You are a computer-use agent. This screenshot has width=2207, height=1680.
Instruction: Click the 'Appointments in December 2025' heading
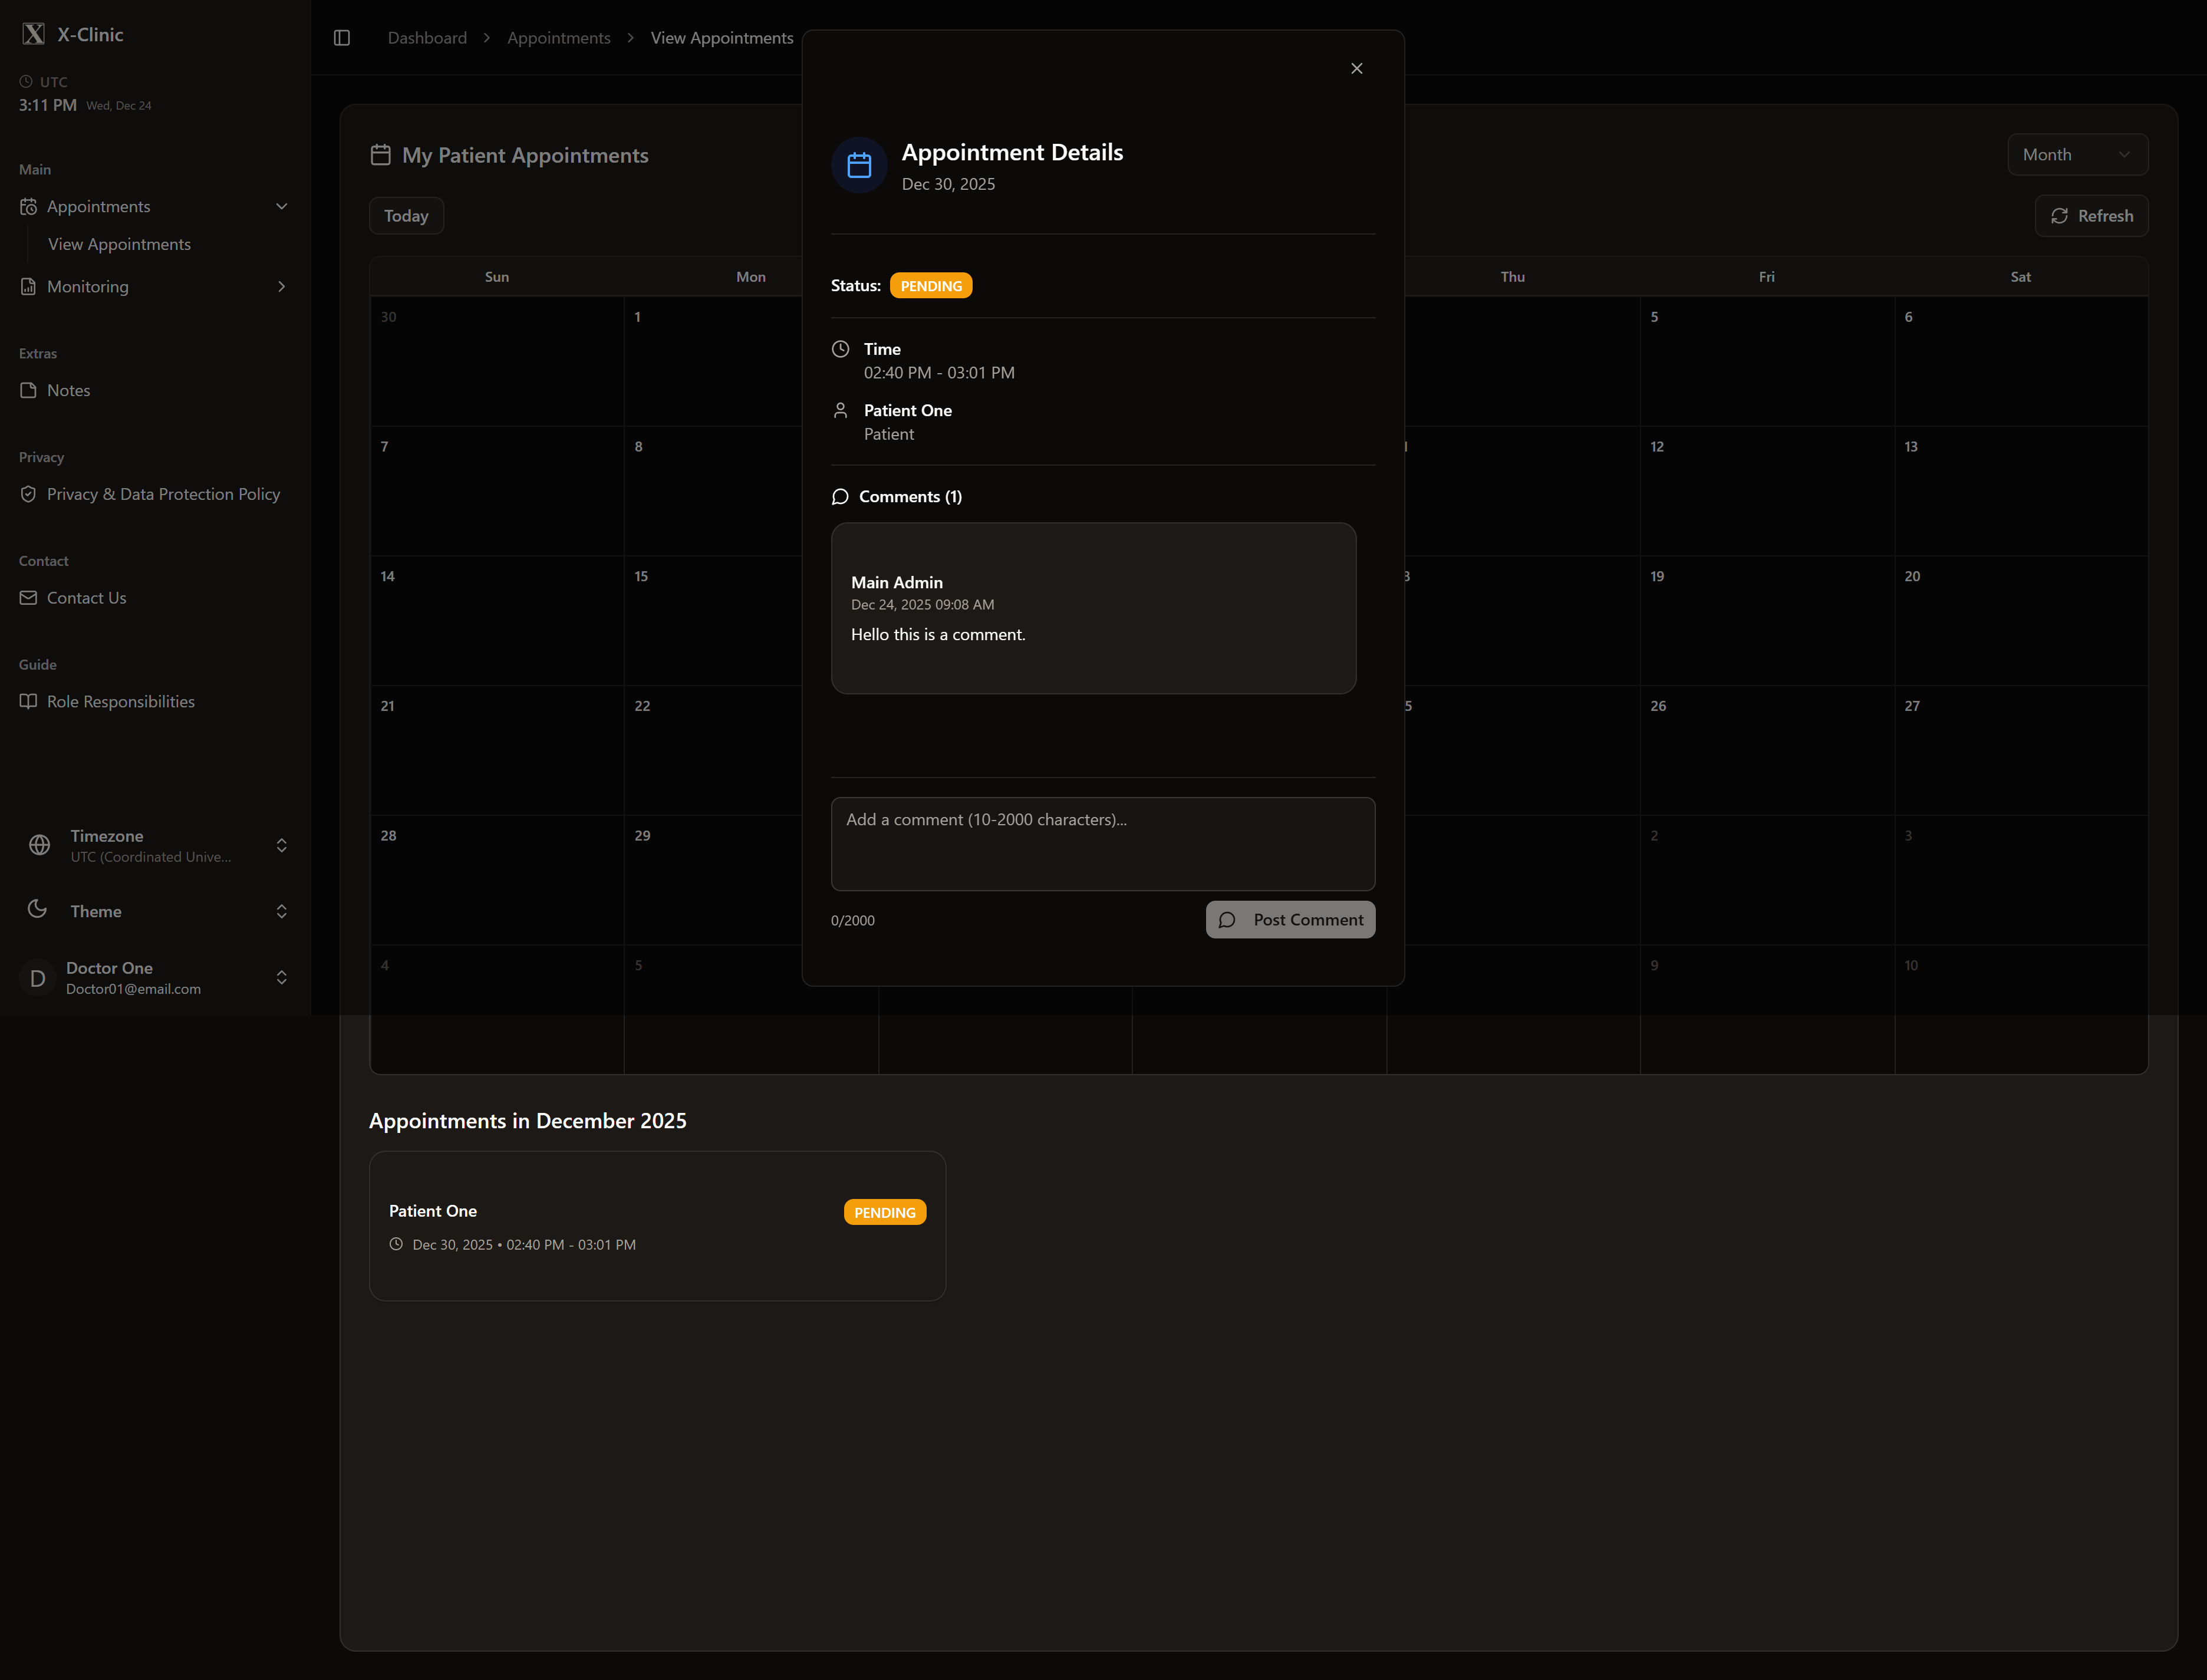pyautogui.click(x=528, y=1121)
